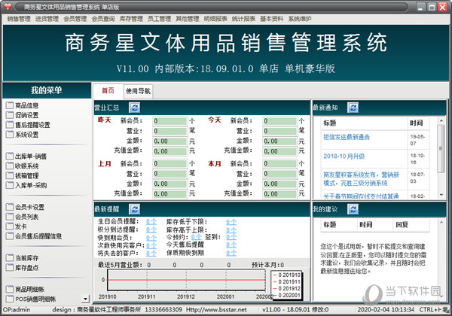Image resolution: width=452 pixels, height=316 pixels.
Task: Click today's 金额 value field
Action: click(280, 141)
